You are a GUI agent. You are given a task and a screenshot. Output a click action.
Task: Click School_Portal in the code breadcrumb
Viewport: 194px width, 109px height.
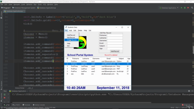[x=20, y=88]
